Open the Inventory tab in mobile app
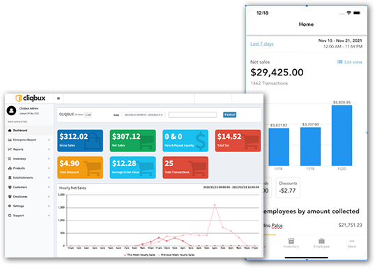Screen dimensions: 375x268 click(x=291, y=243)
